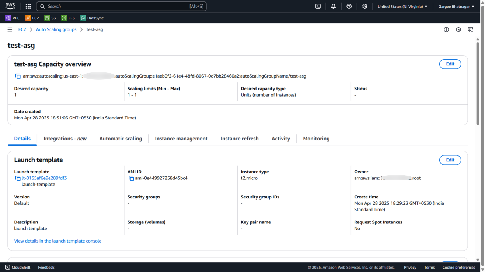Image resolution: width=485 pixels, height=272 pixels.
Task: Select the Scaling limits value 1 - 1
Action: (132, 95)
